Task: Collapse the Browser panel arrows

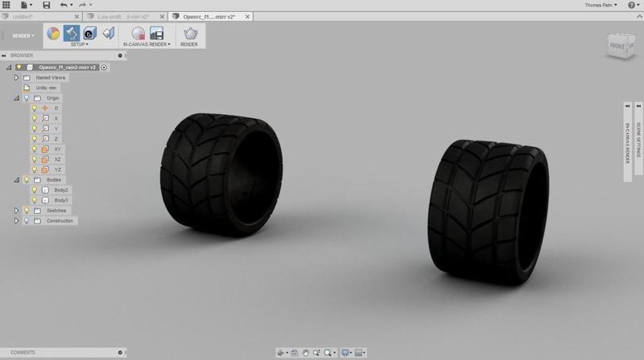Action: coord(4,55)
